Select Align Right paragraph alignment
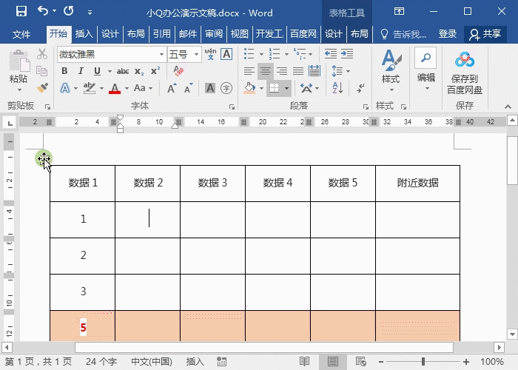Viewport: 518px width, 370px height. (x=282, y=71)
